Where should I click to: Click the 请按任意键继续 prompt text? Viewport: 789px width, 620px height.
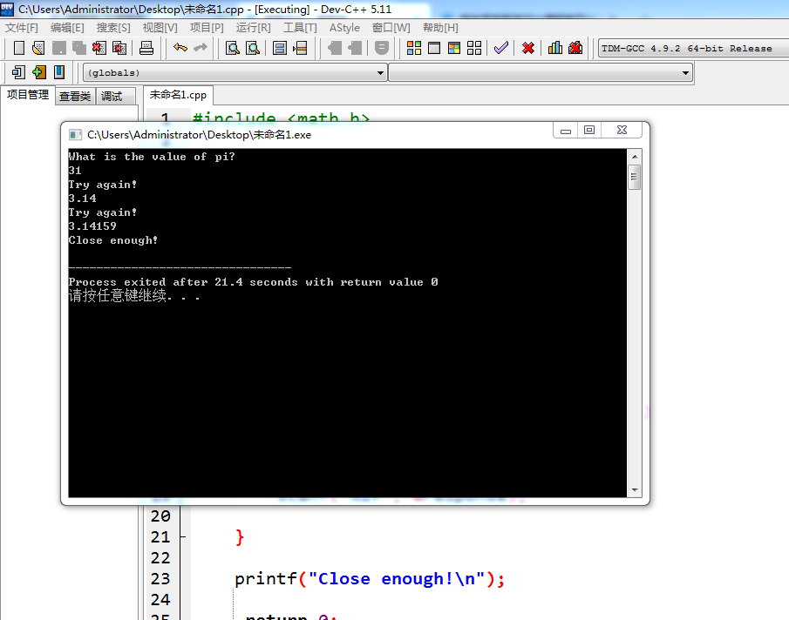pyautogui.click(x=134, y=296)
